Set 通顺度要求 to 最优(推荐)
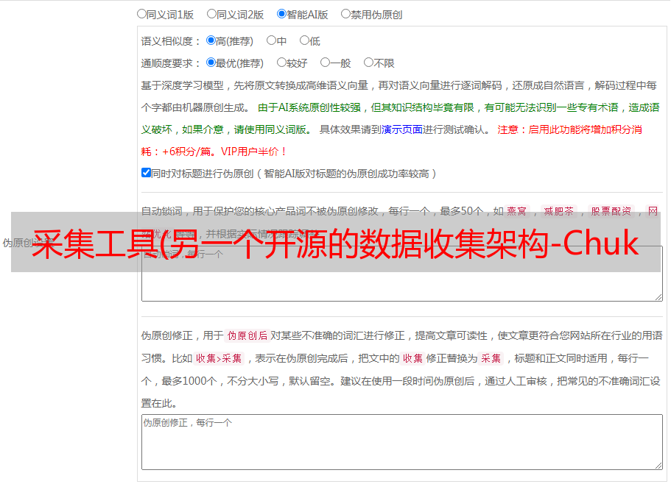Viewport: 671px width, 484px height. coord(211,63)
